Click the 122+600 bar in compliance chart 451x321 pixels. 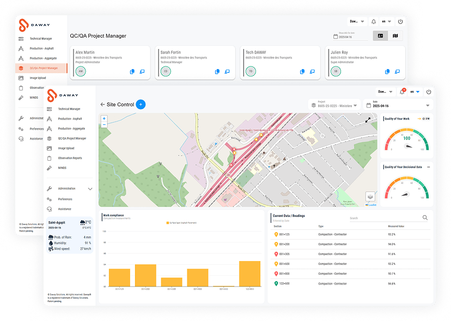point(249,274)
